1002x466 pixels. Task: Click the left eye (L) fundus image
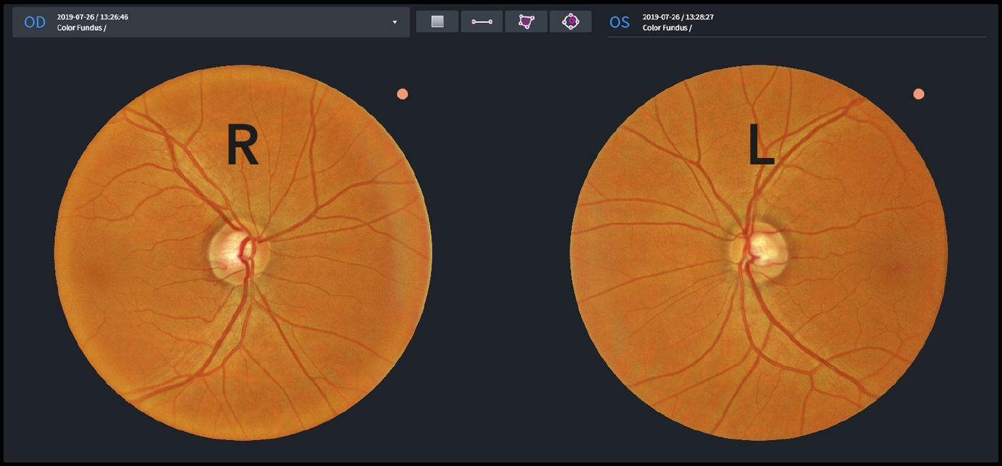[x=759, y=253]
